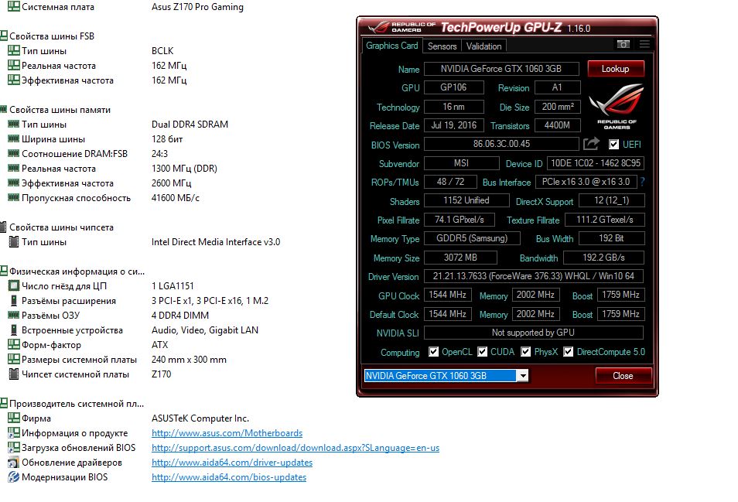Click the Ширина шины memory icon
The image size is (738, 502).
click(x=14, y=138)
